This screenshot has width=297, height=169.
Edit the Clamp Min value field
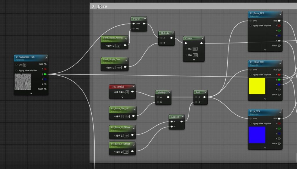click(x=195, y=49)
